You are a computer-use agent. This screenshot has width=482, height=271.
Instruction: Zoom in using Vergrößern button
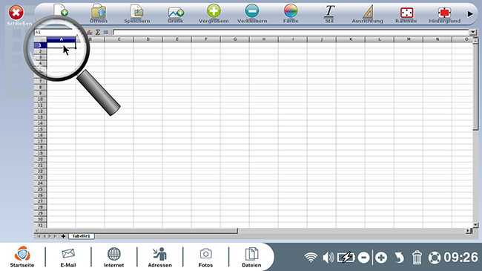pos(214,14)
